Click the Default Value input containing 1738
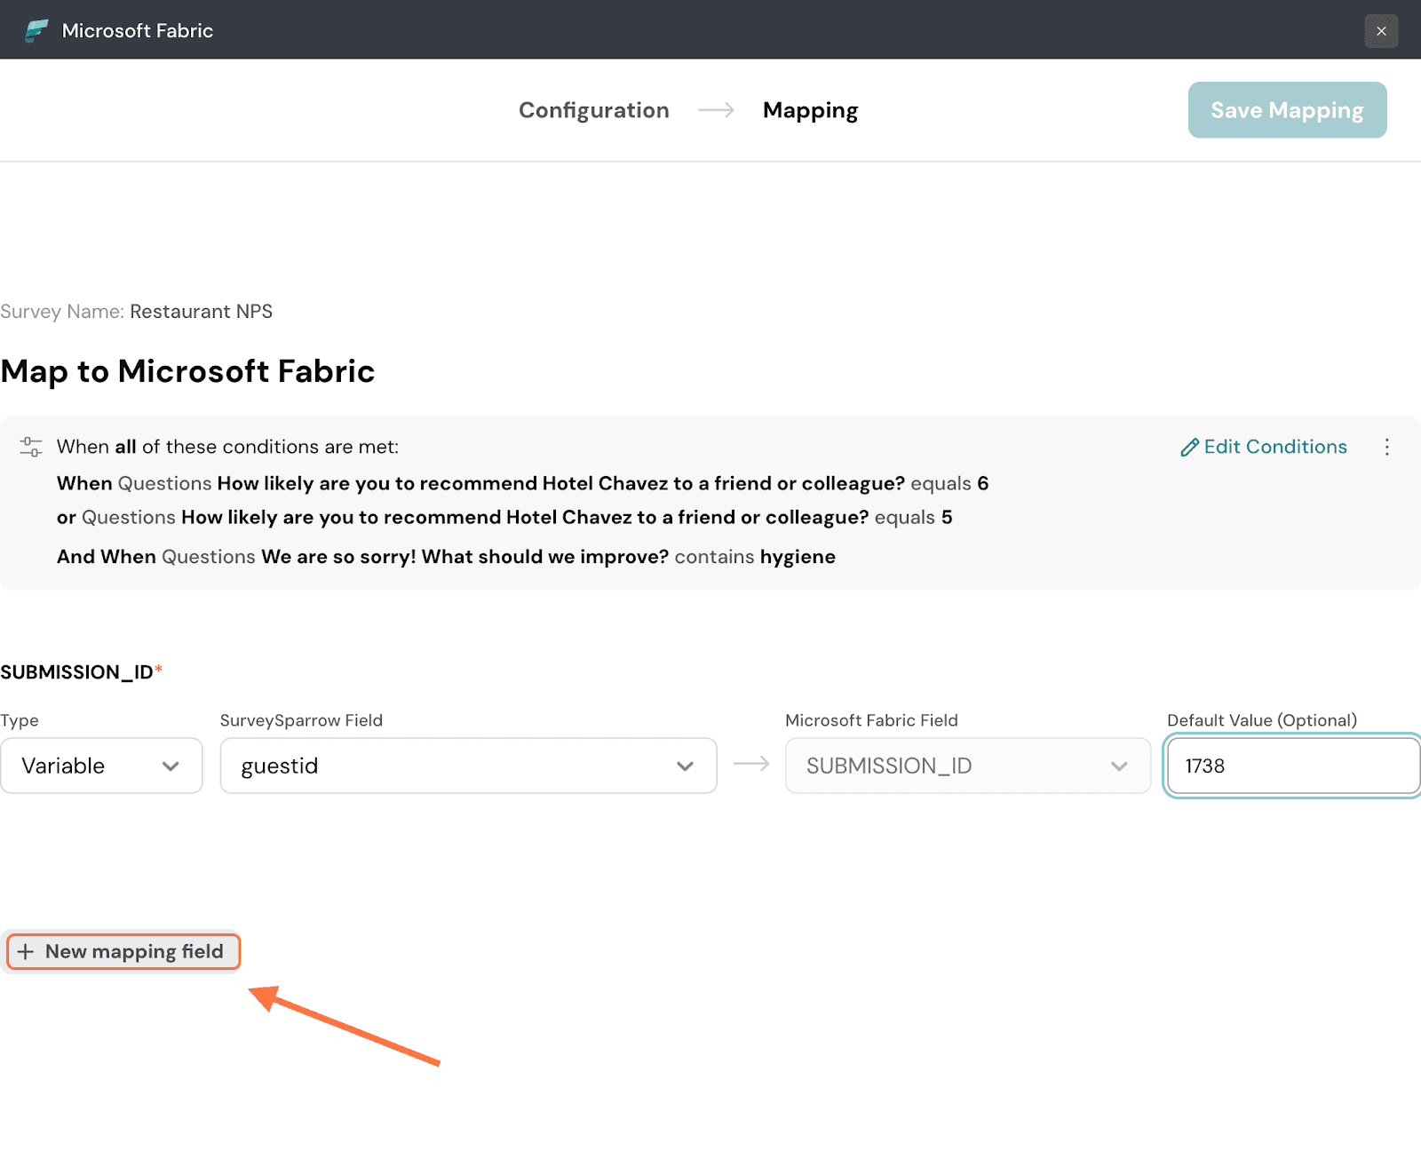The height and width of the screenshot is (1159, 1421). point(1292,766)
